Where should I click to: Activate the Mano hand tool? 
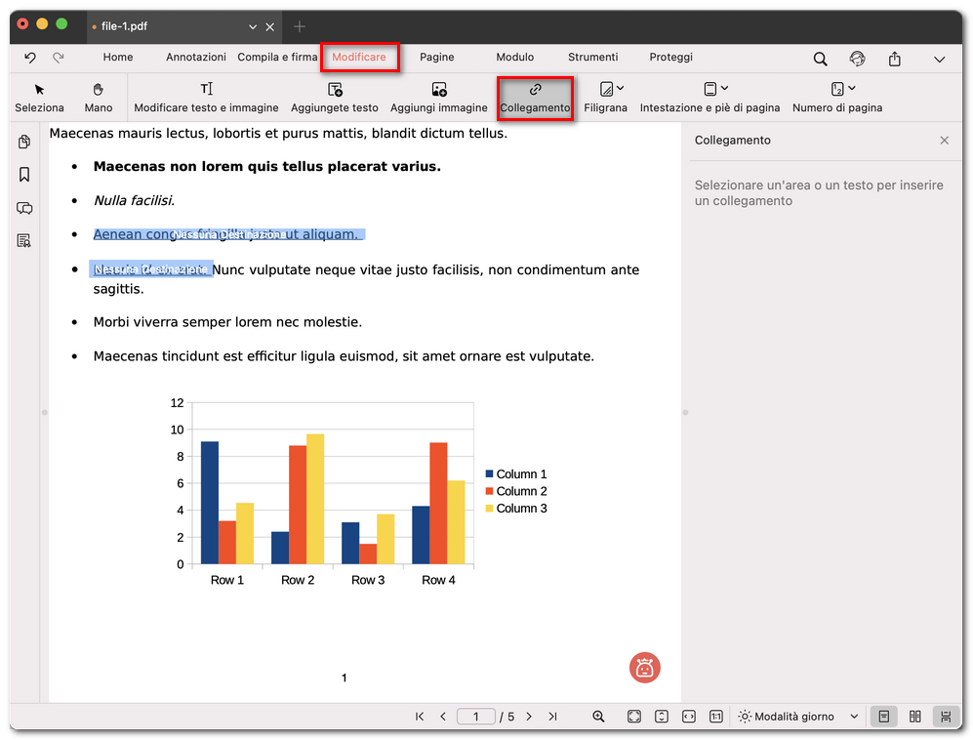coord(98,98)
